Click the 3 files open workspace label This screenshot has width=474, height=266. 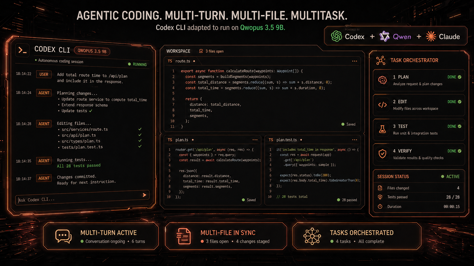(x=215, y=51)
